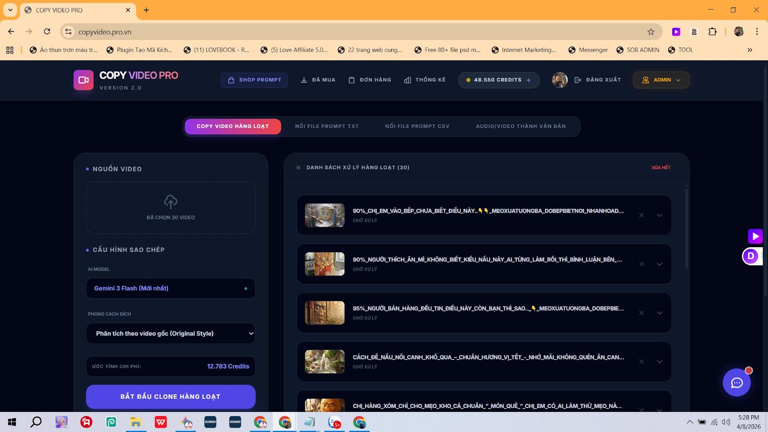Viewport: 768px width, 432px height.
Task: Add credits with the plus icon
Action: (528, 80)
